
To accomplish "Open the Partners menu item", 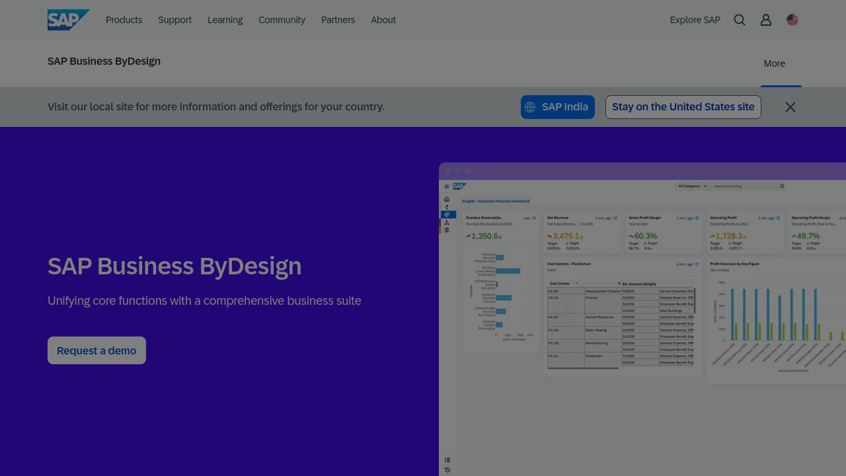I will (338, 20).
